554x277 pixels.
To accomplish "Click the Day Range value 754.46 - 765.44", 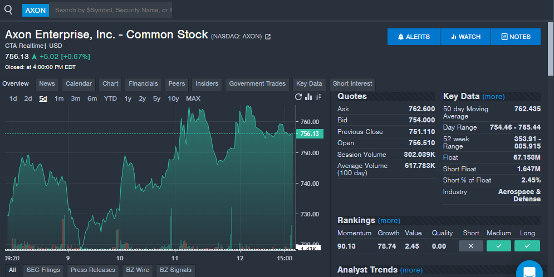I will coord(515,127).
